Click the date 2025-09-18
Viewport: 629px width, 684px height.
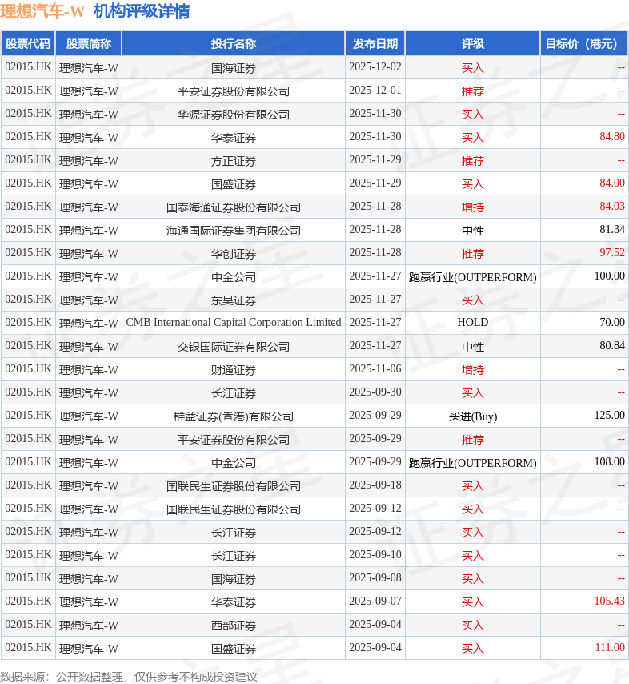375,485
